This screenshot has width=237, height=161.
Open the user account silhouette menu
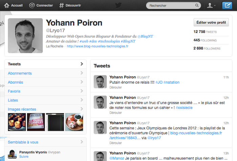tap(211, 5)
